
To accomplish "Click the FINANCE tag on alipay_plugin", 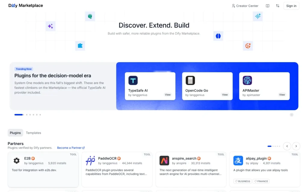I will 261,181.
